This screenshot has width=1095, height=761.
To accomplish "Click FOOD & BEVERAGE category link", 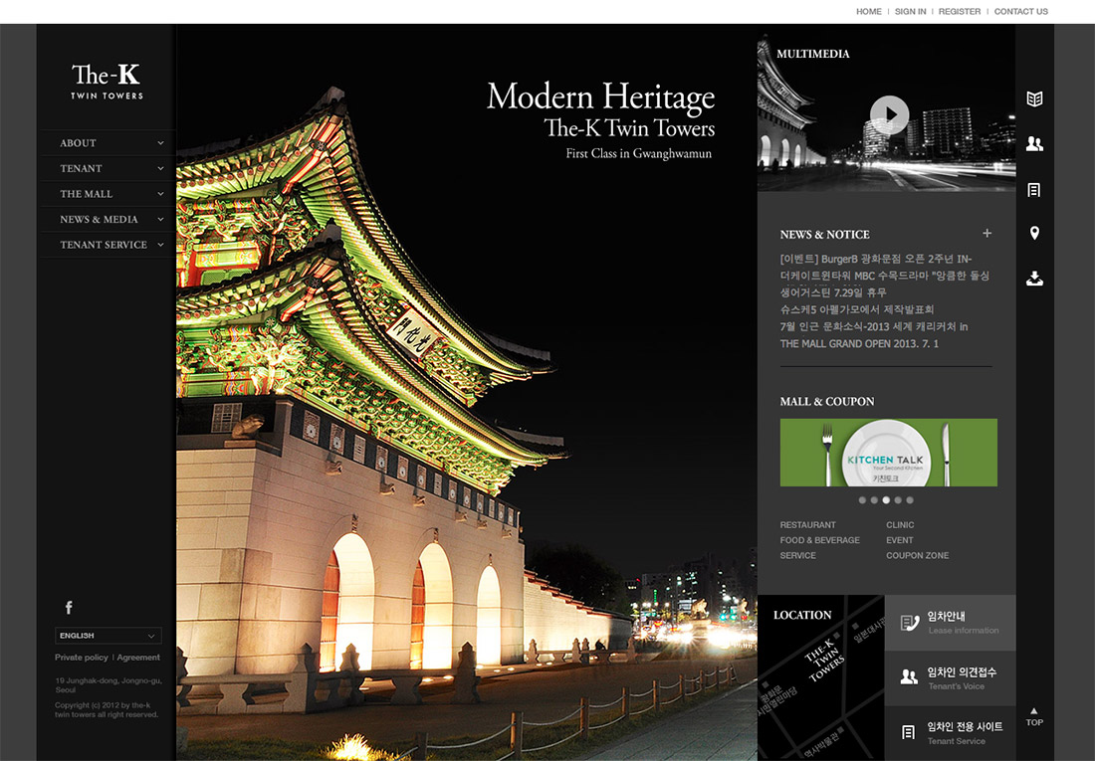I will point(820,540).
